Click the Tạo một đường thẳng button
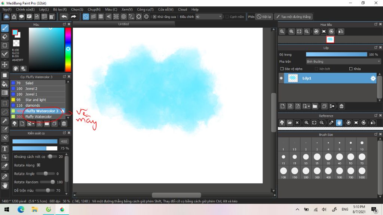Screen dimensions: 383x215 pos(293,17)
